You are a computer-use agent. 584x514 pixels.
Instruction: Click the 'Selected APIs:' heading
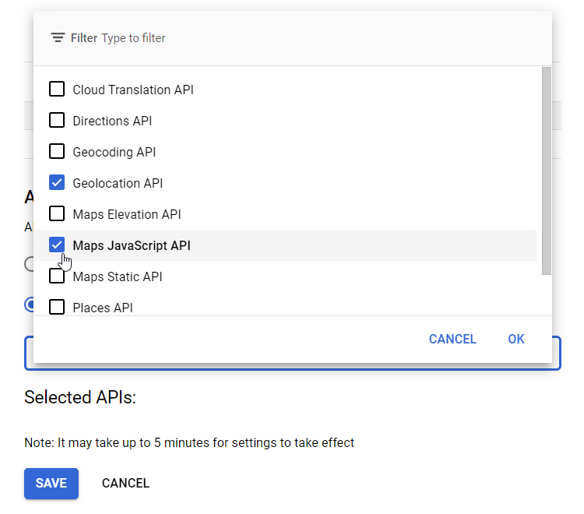(x=80, y=397)
